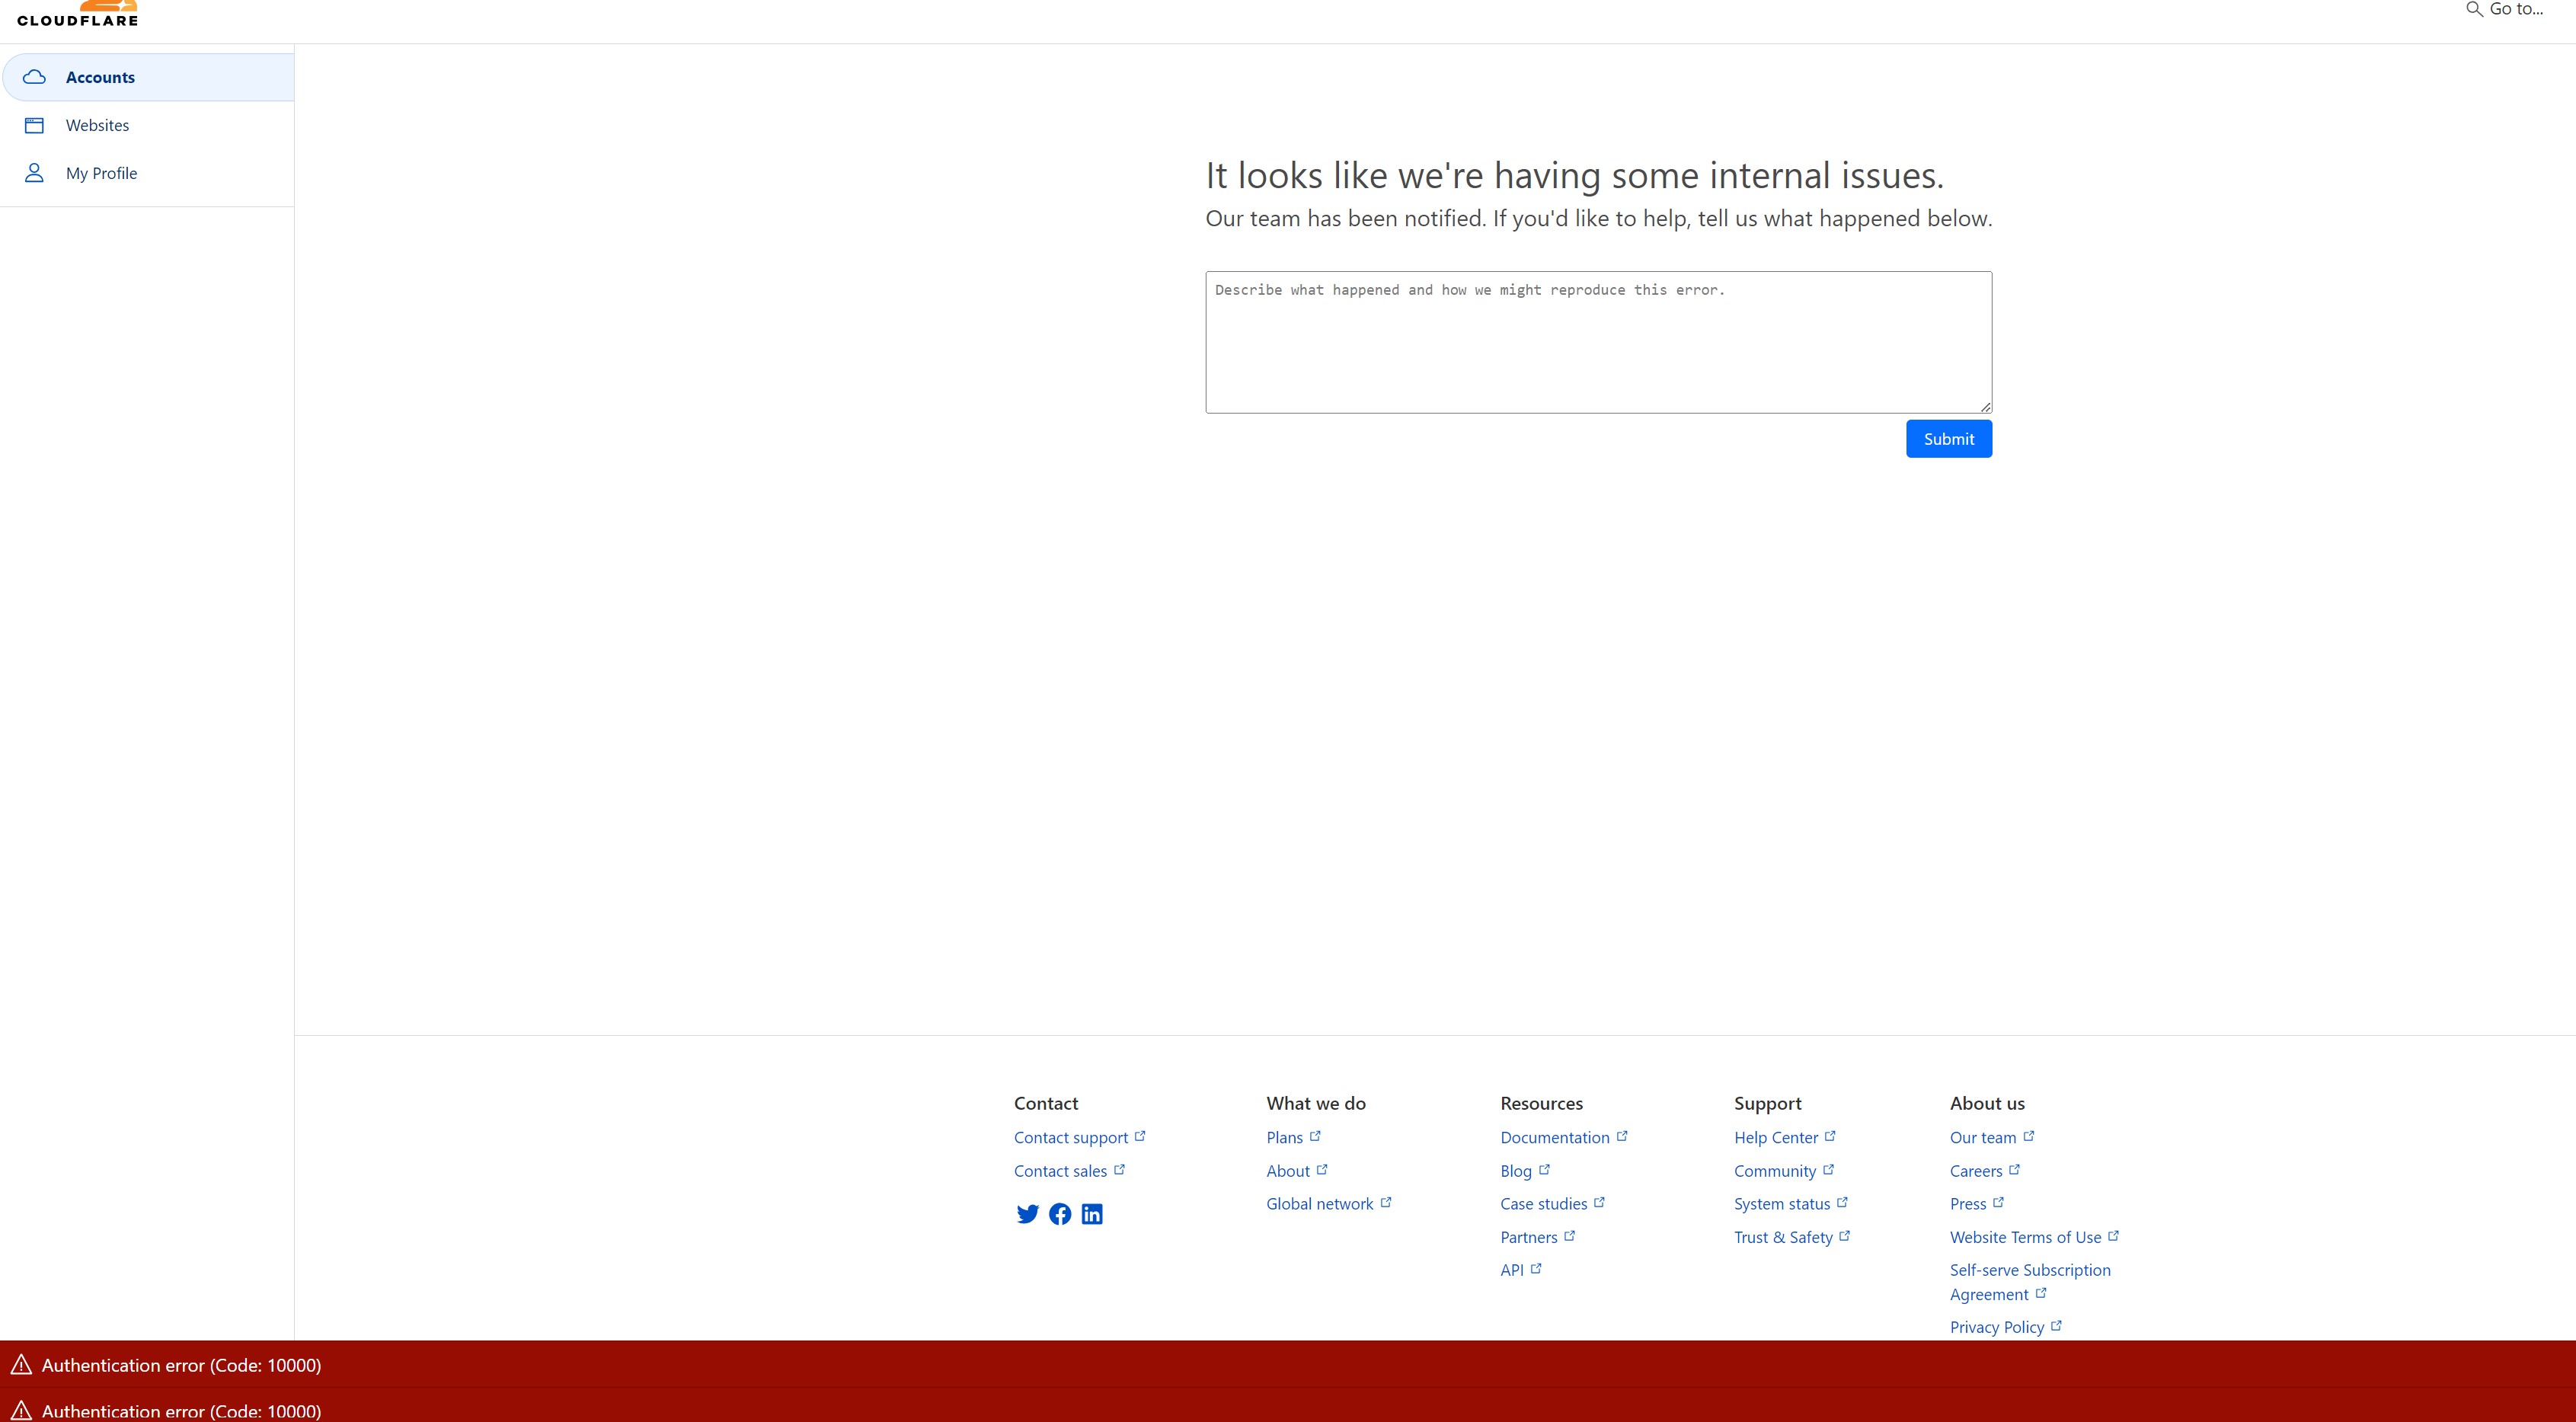Select My Profile sidebar item

tap(101, 173)
